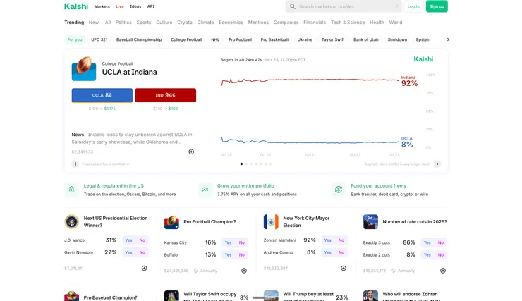The width and height of the screenshot is (522, 301).
Task: Choose No for Buffalo
Action: [242, 254]
